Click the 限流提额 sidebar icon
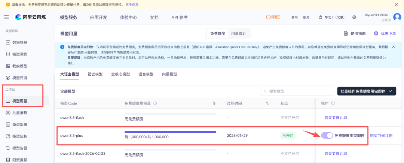 8,160
